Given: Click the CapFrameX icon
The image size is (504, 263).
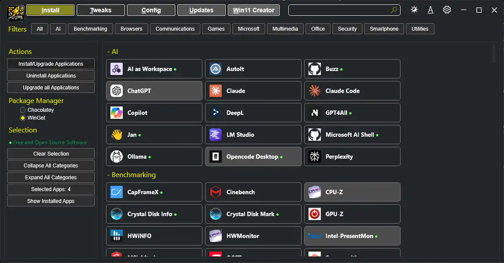Looking at the screenshot, I should pyautogui.click(x=116, y=192).
